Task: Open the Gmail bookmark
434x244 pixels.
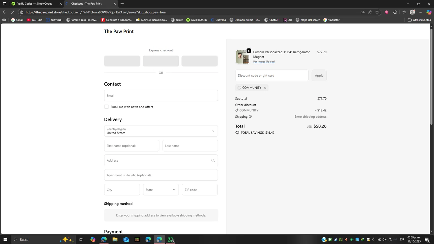Action: [17, 20]
